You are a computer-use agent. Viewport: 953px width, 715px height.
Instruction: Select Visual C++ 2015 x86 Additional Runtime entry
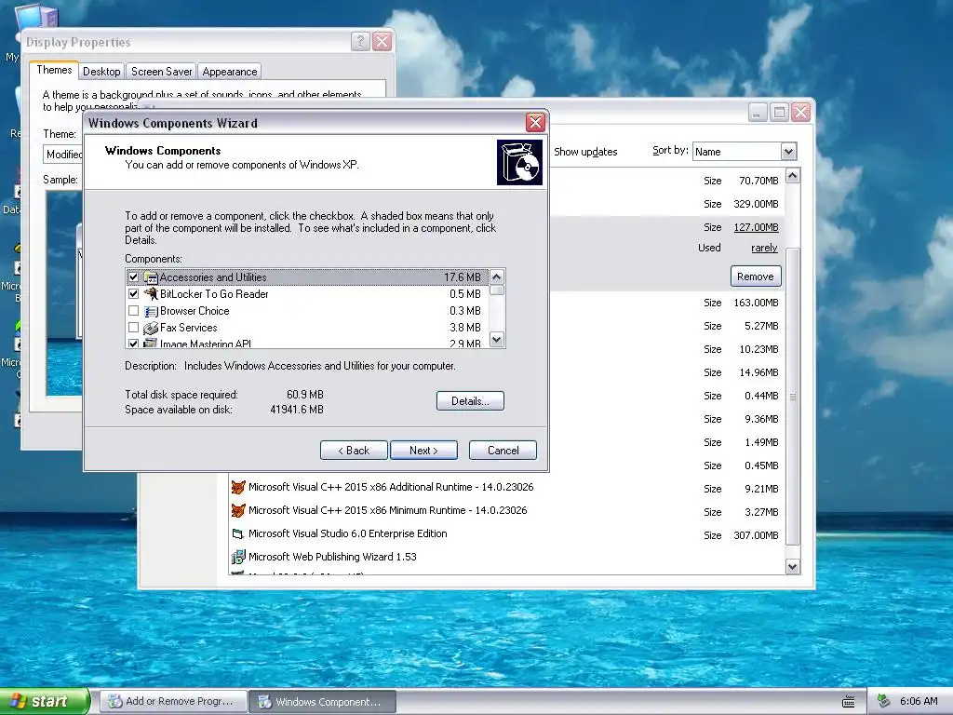[391, 487]
